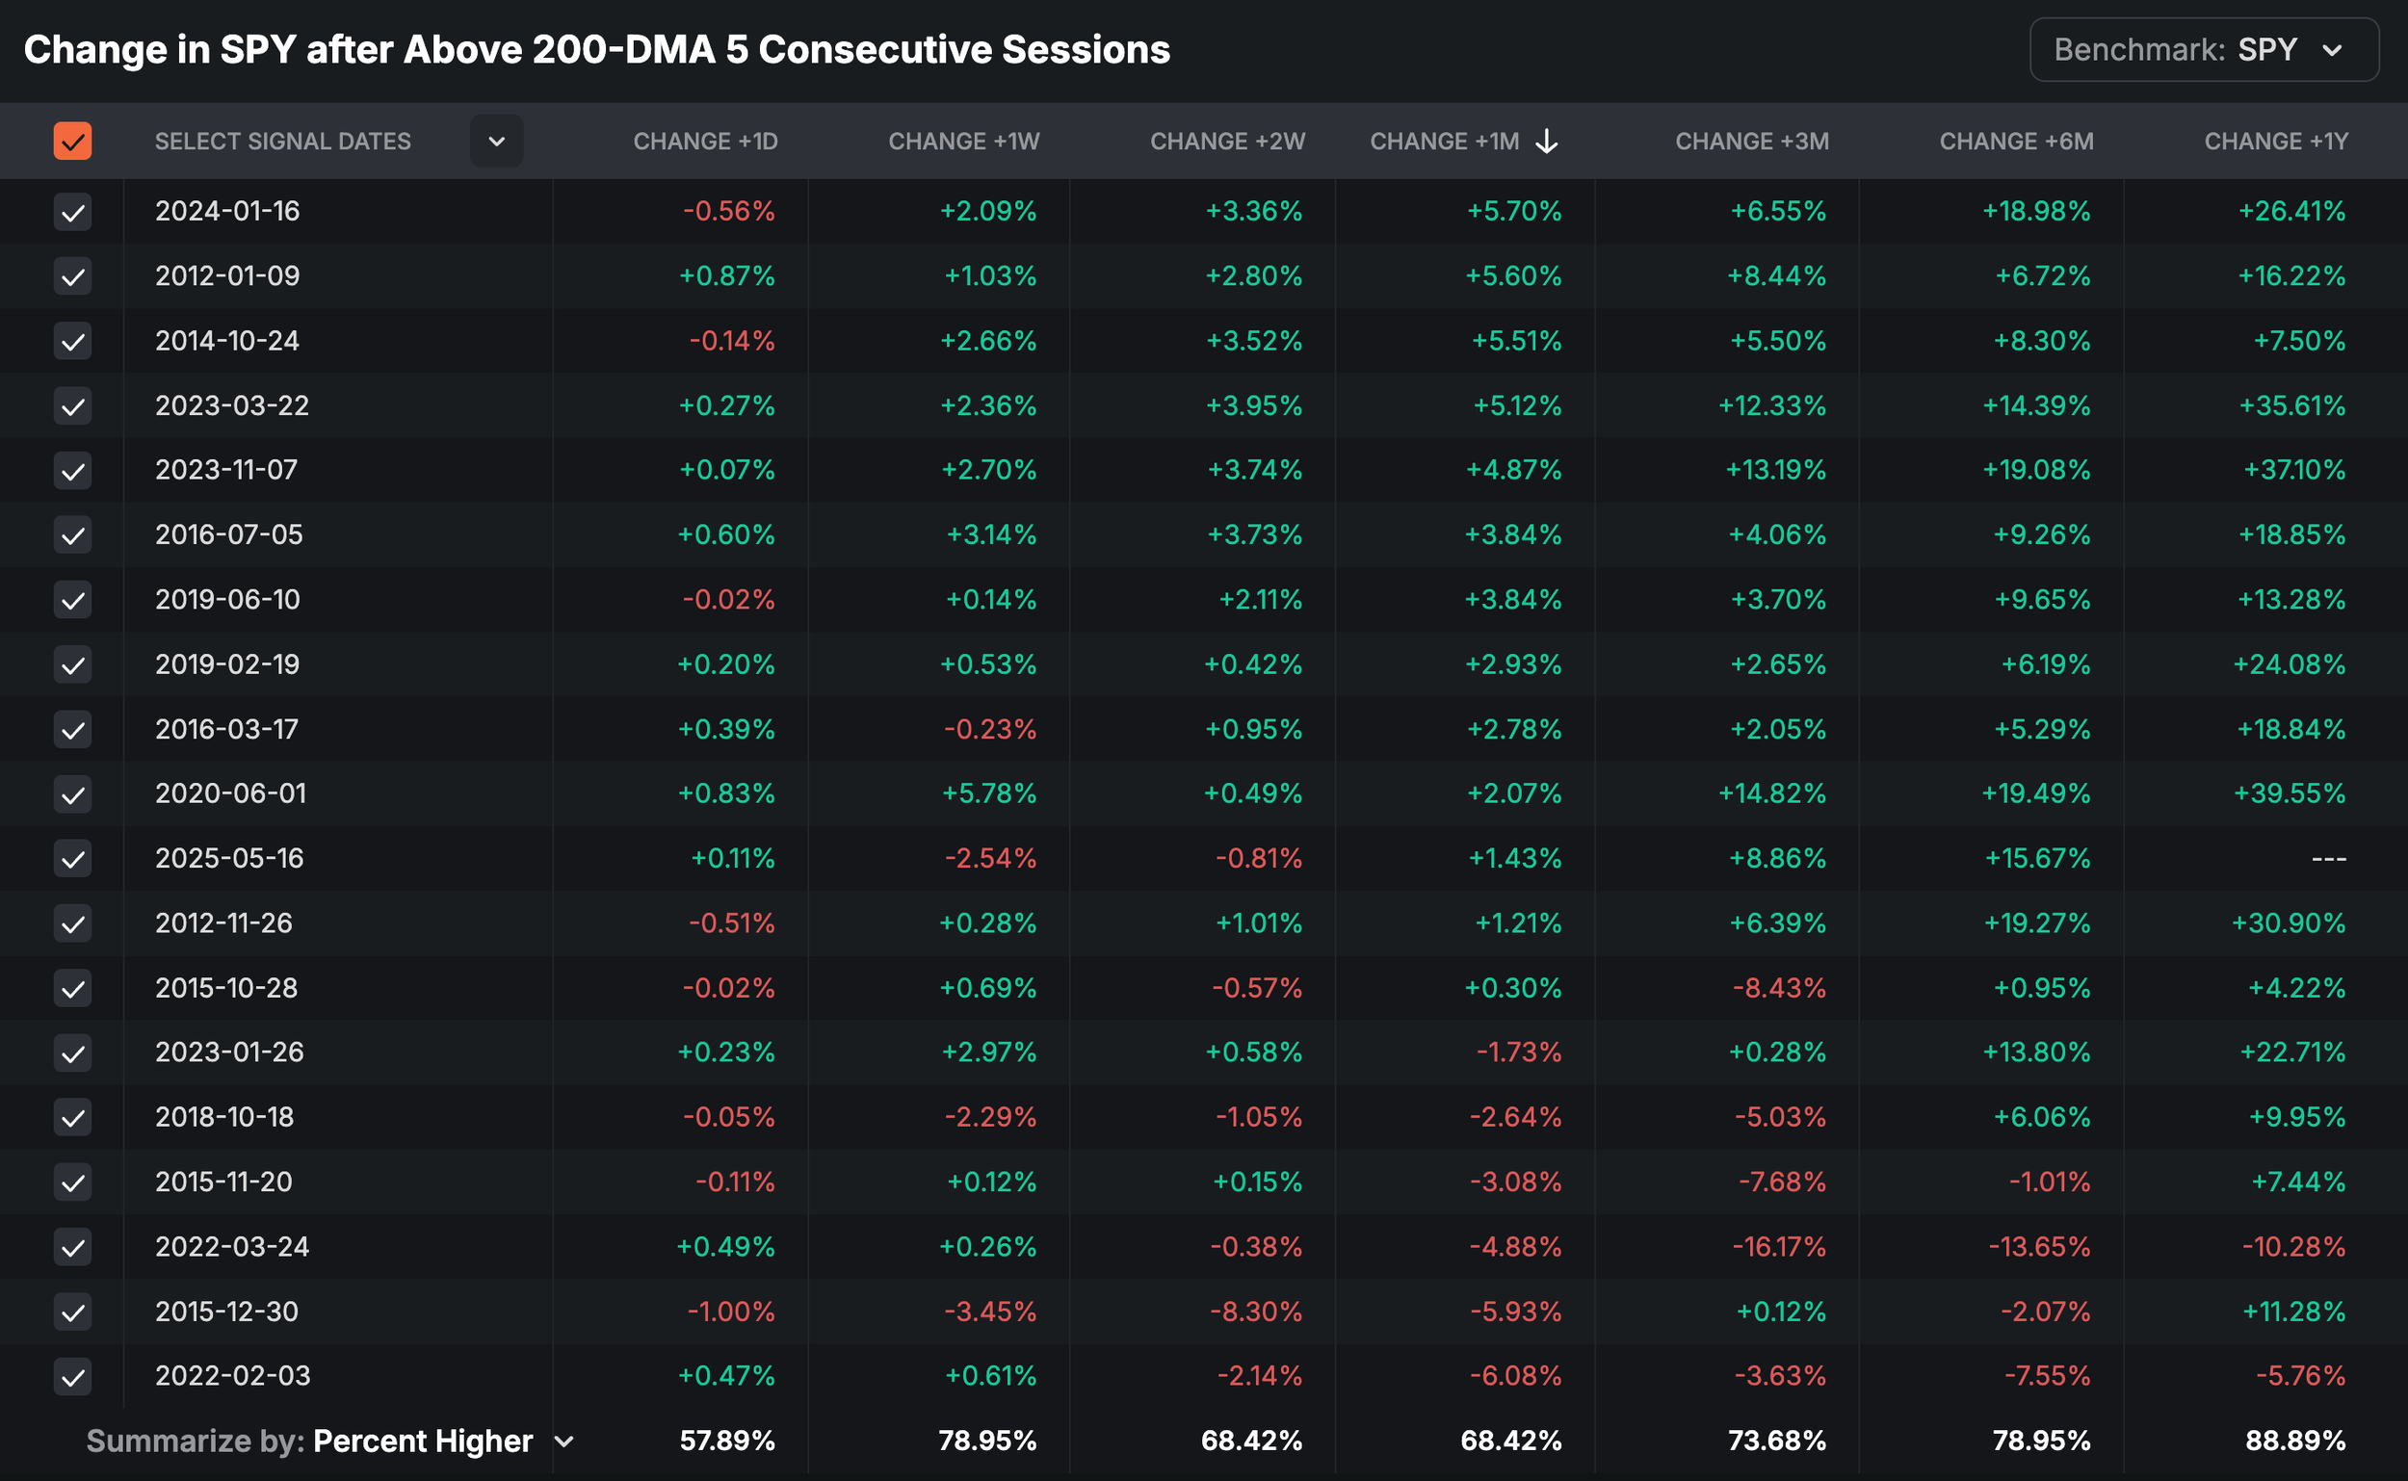The image size is (2408, 1481).
Task: Uncheck the 2012-01-09 signal date
Action: [72, 276]
